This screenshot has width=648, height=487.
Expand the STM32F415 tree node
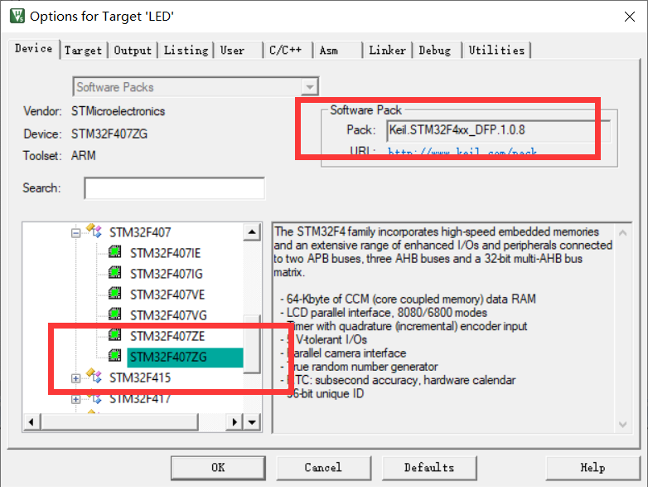coord(75,378)
